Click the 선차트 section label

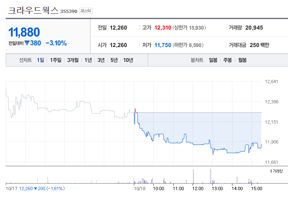(x=25, y=60)
